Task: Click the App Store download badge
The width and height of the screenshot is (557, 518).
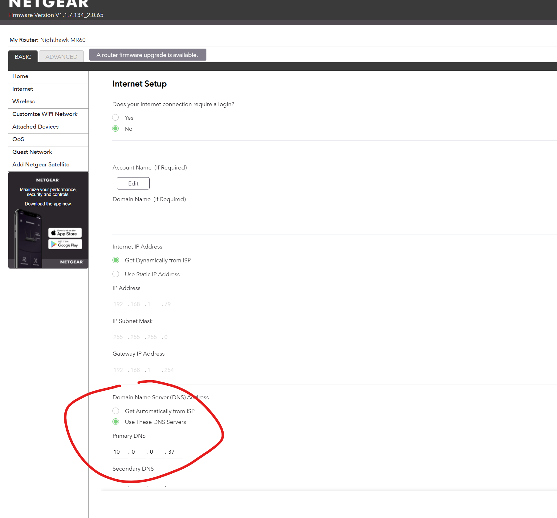Action: click(x=65, y=233)
